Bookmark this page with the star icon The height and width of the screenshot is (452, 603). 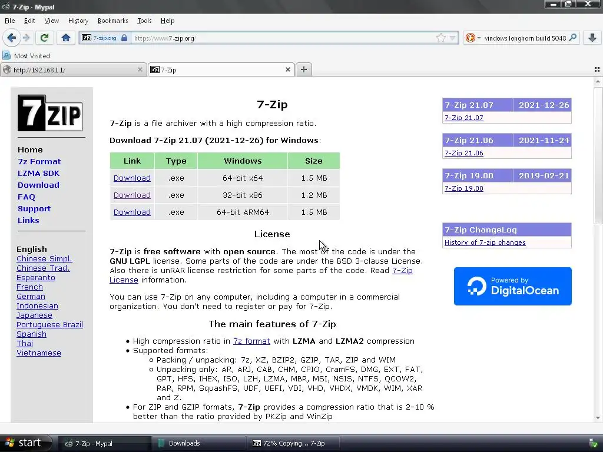pos(440,38)
